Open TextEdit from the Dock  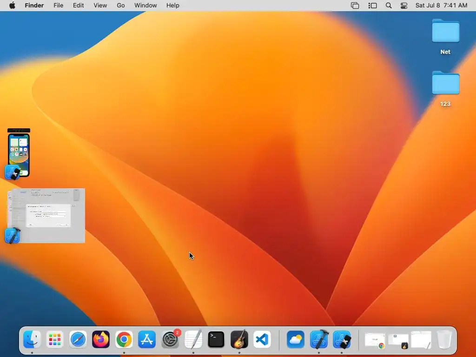(193, 339)
